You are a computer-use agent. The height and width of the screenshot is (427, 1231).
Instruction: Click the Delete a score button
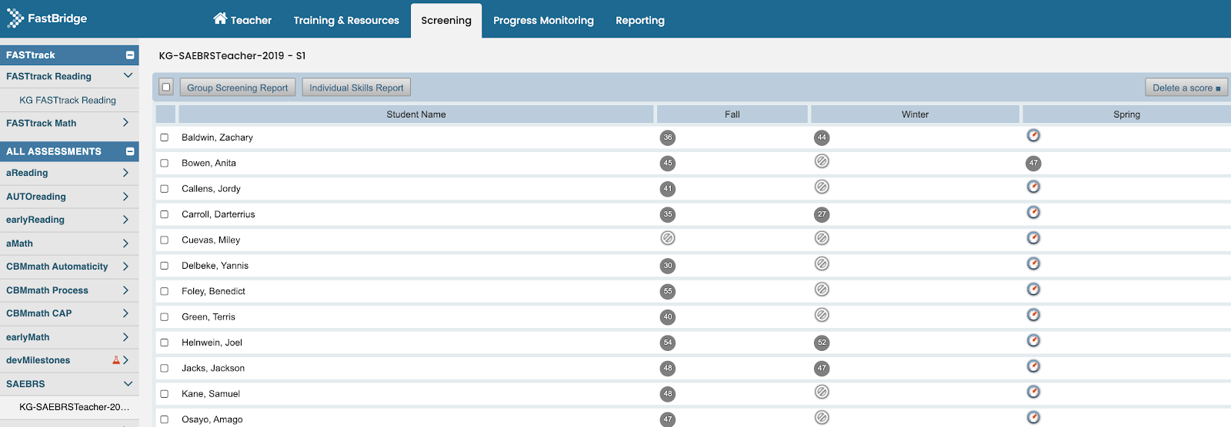click(1186, 88)
